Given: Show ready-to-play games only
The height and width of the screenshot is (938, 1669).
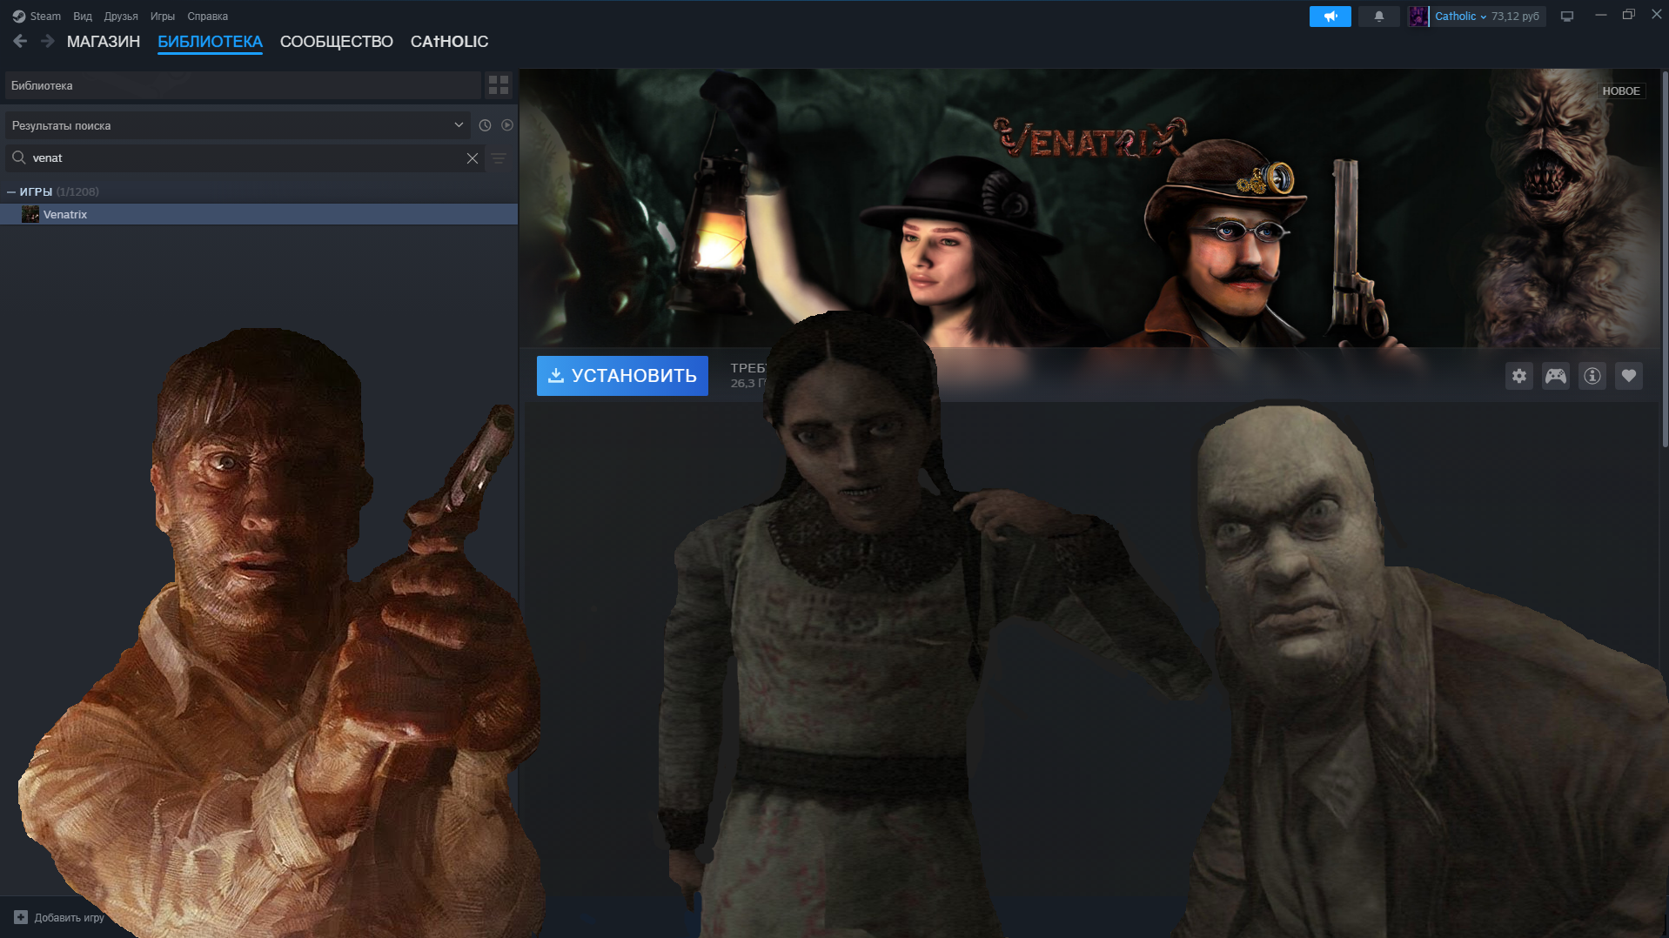Looking at the screenshot, I should point(507,125).
